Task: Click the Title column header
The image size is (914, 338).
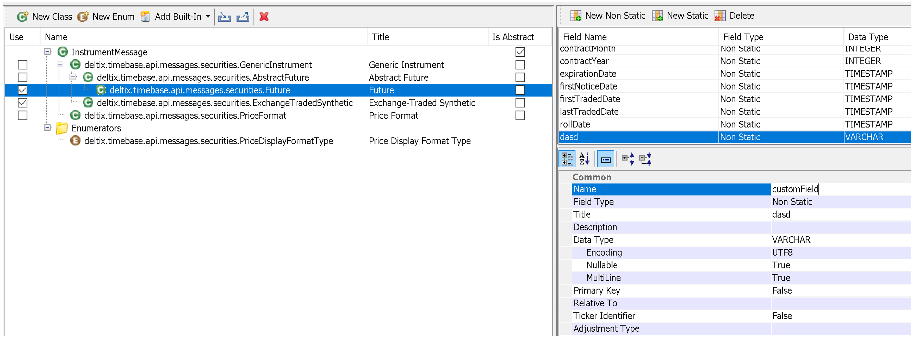Action: click(x=427, y=37)
